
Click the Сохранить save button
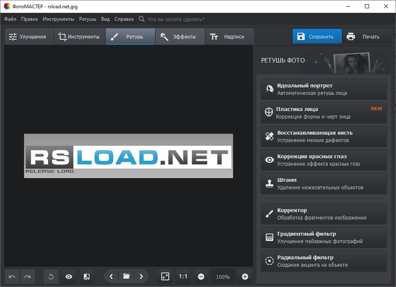click(x=317, y=36)
